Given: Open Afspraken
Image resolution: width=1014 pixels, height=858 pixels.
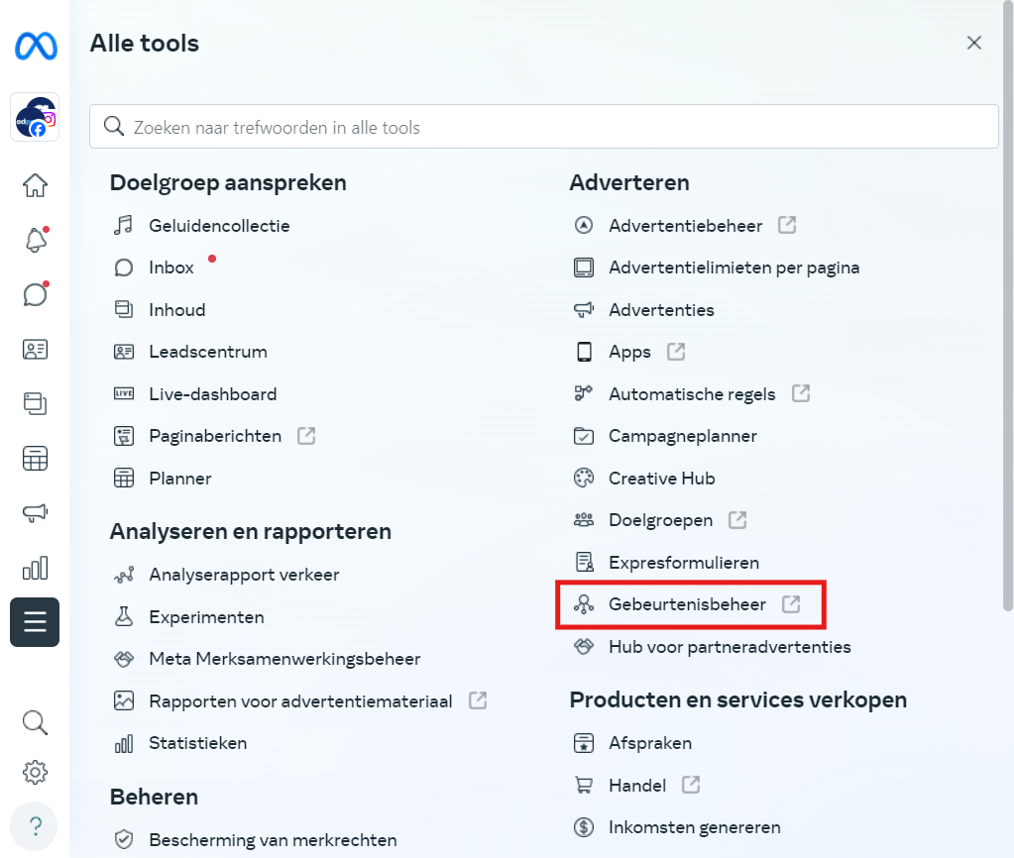Looking at the screenshot, I should click(x=650, y=743).
